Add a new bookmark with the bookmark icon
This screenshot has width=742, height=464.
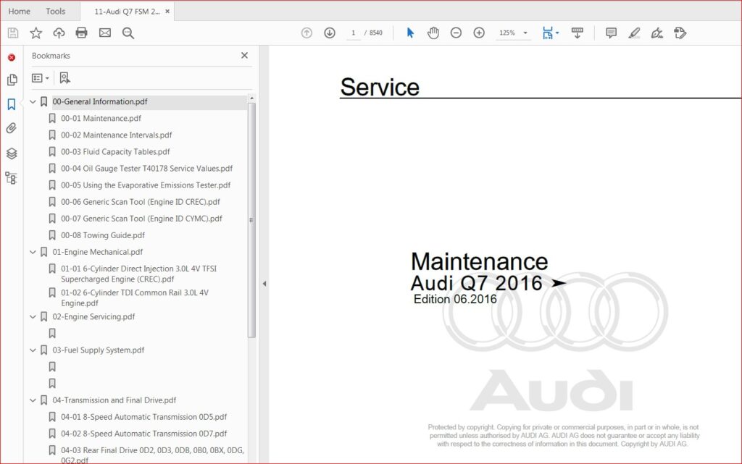(64, 78)
